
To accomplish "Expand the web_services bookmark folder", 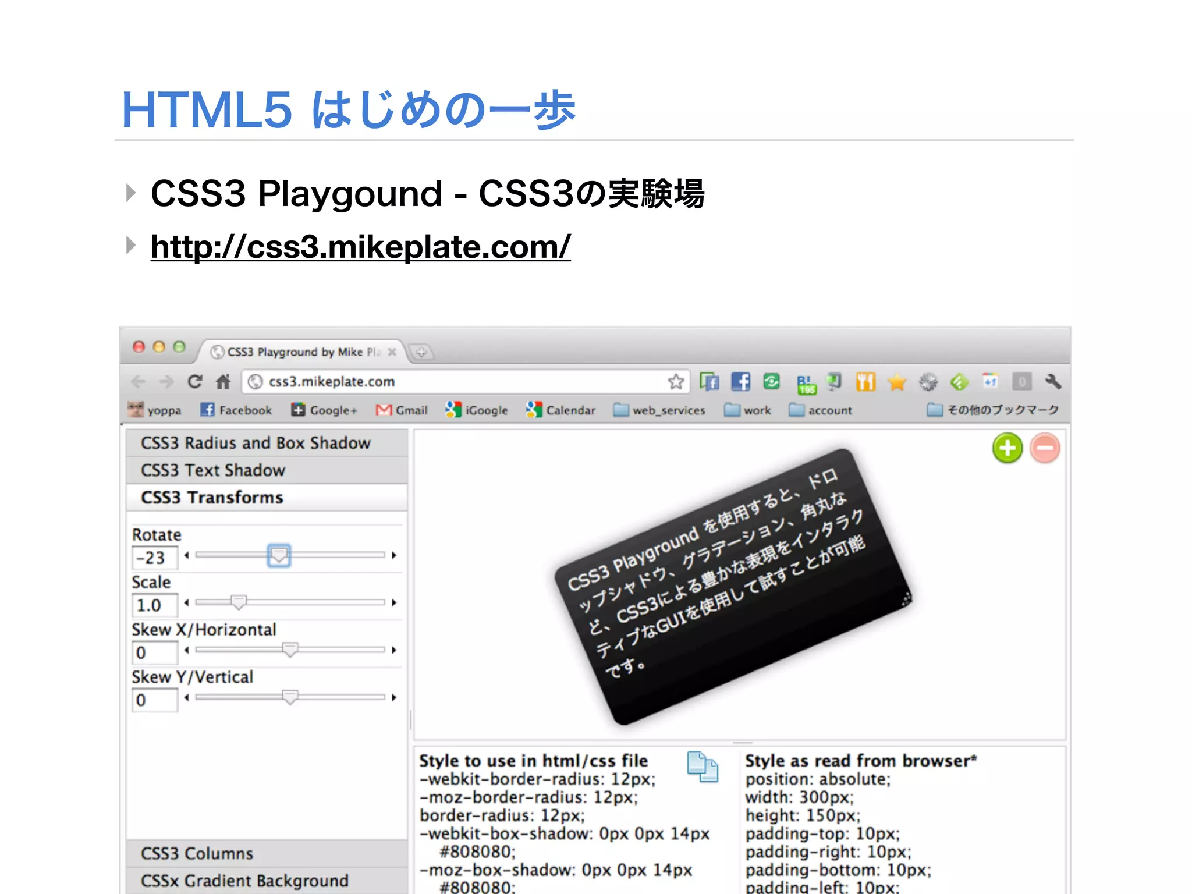I will pos(659,410).
